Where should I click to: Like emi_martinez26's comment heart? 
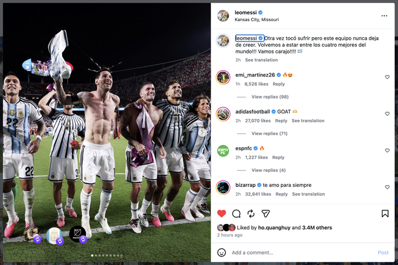tap(387, 77)
